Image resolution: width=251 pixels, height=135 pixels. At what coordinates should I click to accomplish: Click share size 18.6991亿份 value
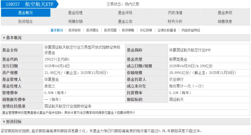coord(203,73)
